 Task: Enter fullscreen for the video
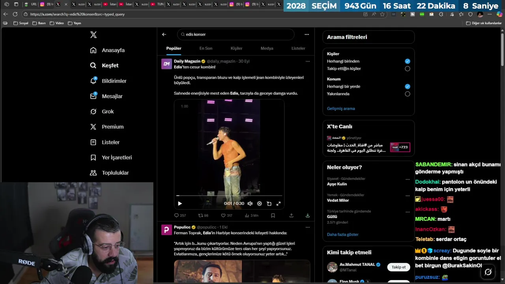coord(279,204)
